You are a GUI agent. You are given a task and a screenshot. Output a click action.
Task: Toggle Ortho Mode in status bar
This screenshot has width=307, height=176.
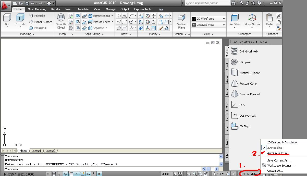click(x=60, y=174)
